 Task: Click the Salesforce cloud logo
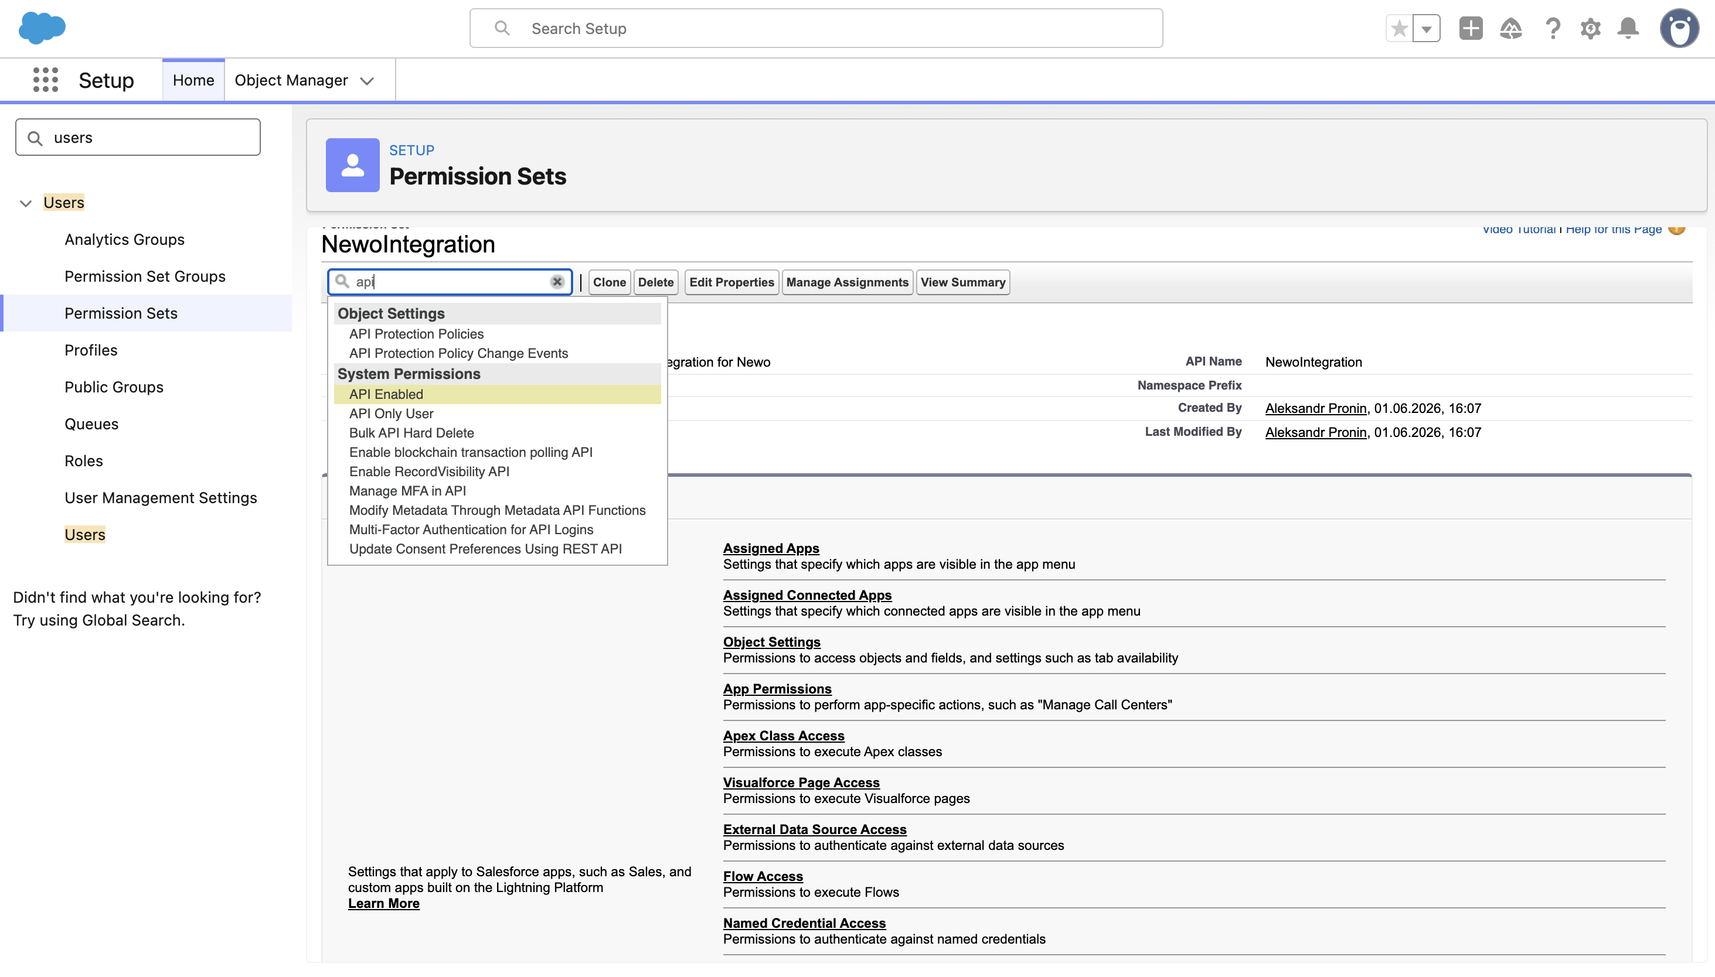42,28
